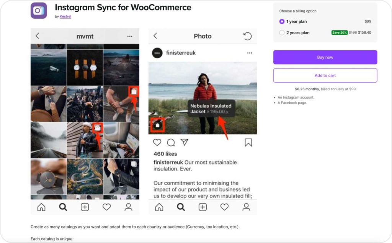Screen dimensions: 392x243
Task: Tap search icon in mvmt bottom bar
Action: click(x=63, y=207)
